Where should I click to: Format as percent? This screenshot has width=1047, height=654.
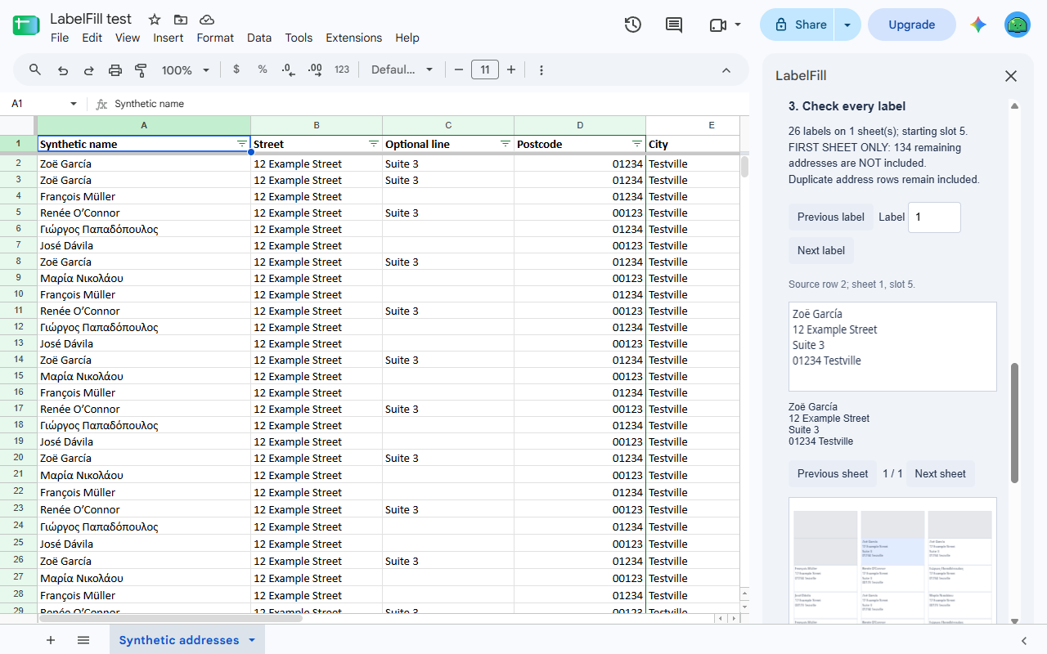263,70
